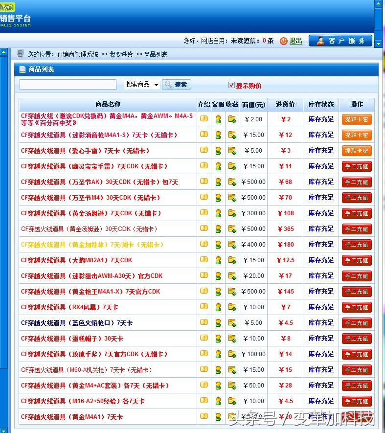Click the 进货价 column header
The height and width of the screenshot is (433, 385).
(285, 104)
